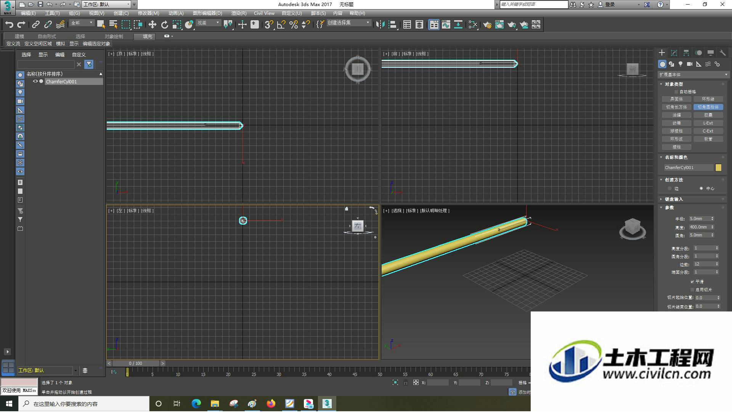Viewport: 732px width, 412px height.
Task: Open the 修改器(M) menu
Action: 148,13
